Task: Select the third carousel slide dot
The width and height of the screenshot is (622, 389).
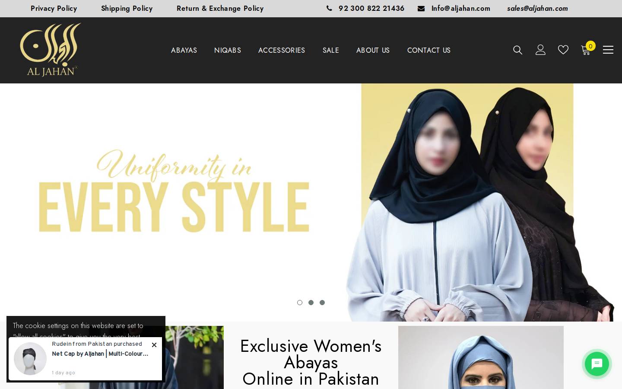Action: 322,303
